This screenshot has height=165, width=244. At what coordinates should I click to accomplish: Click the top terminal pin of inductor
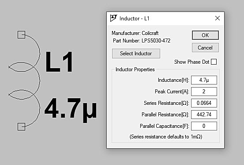[21, 35]
